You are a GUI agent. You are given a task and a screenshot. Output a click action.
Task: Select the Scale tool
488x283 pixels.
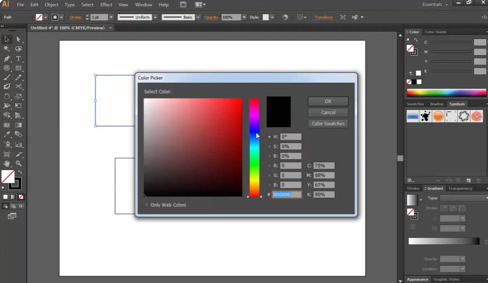click(x=18, y=97)
